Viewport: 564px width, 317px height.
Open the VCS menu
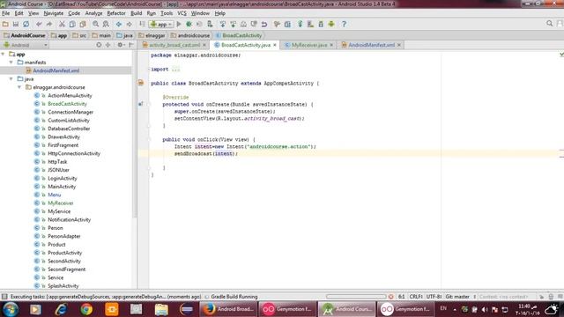point(182,13)
